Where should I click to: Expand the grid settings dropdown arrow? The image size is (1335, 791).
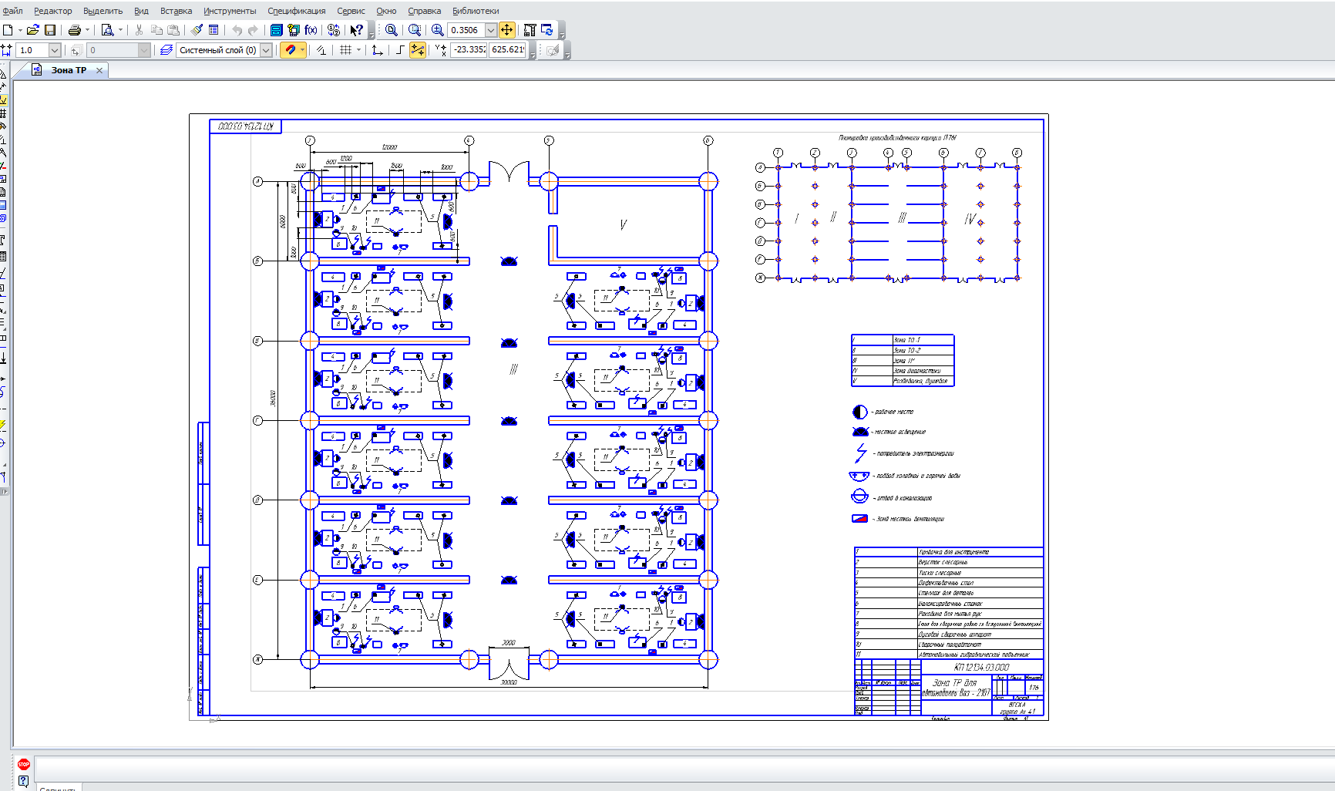[358, 50]
